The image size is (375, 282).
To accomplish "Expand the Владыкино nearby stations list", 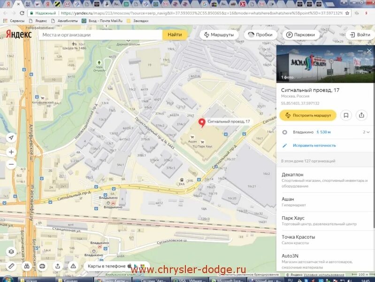I will point(366,132).
